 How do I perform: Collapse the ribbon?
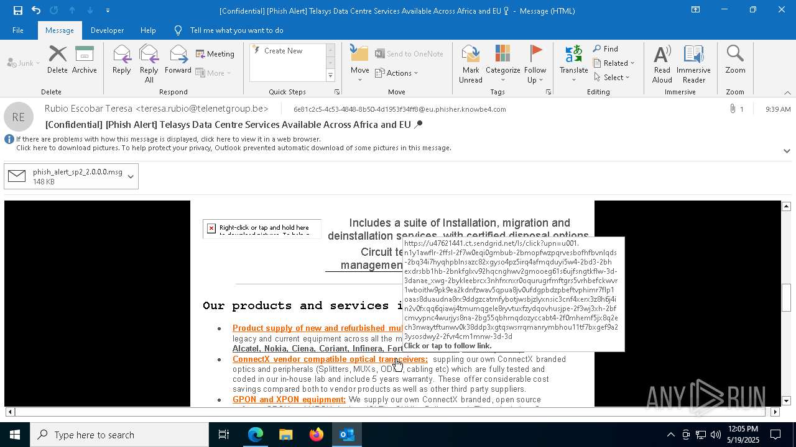pos(787,93)
